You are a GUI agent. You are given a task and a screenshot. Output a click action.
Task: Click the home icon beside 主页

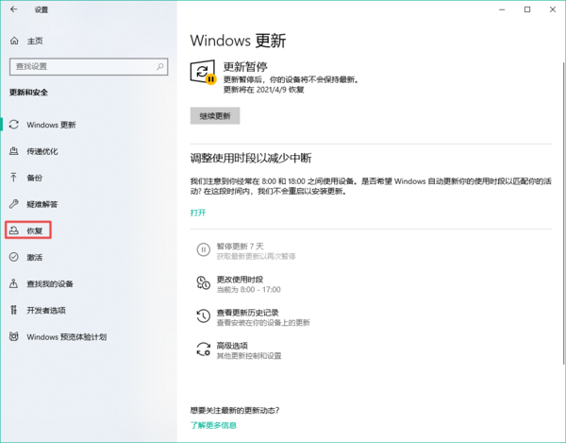[14, 41]
